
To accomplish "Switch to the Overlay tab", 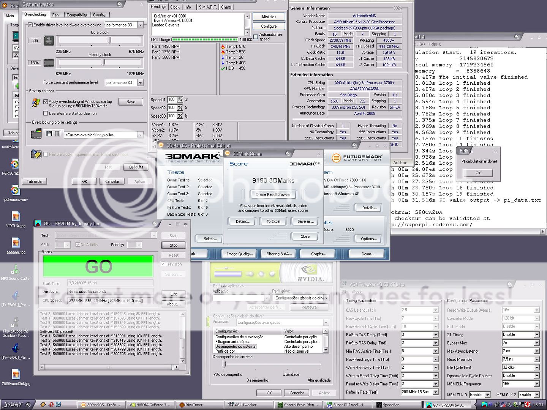I will pyautogui.click(x=100, y=15).
